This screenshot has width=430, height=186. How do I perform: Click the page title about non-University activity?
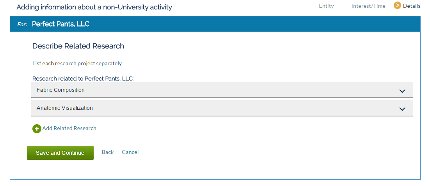click(x=94, y=7)
